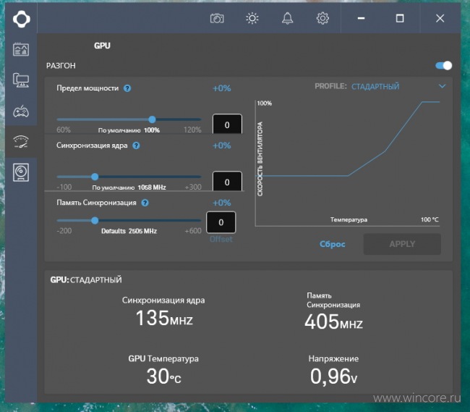Click the core clock offset value box
This screenshot has height=412, width=470.
point(227,181)
